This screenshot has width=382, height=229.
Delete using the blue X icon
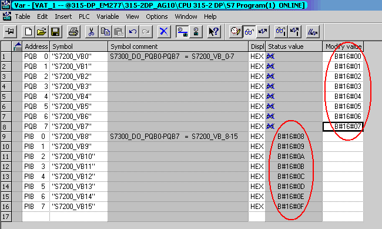tap(163, 32)
